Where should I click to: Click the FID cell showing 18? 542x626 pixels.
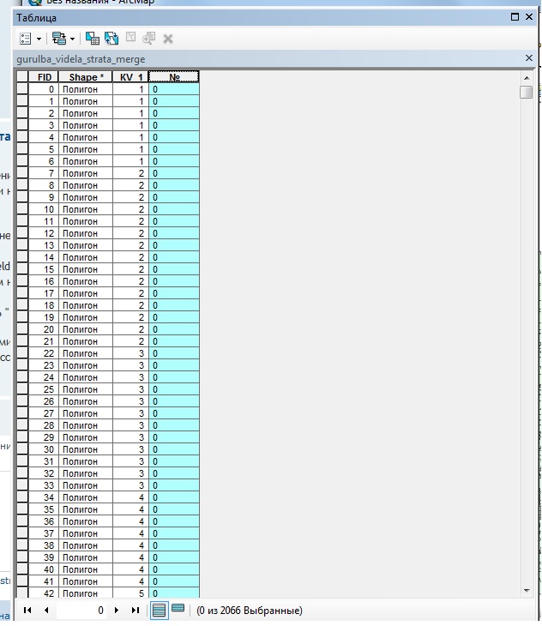point(44,305)
